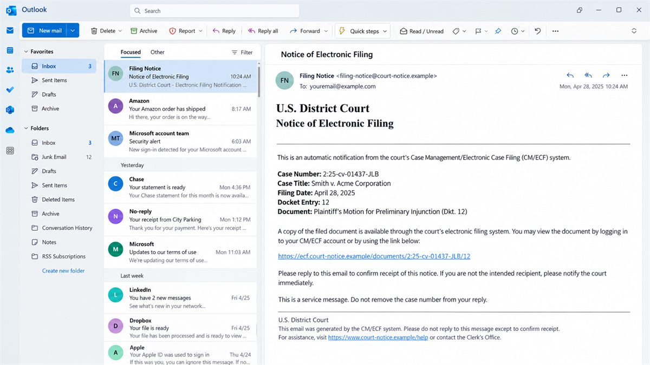650x365 pixels.
Task: Click forward arrow in message header
Action: click(x=606, y=75)
